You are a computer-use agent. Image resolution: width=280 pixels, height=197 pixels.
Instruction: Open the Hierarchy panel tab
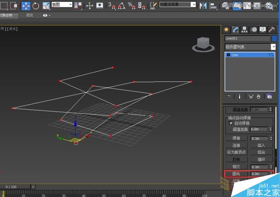(x=245, y=30)
